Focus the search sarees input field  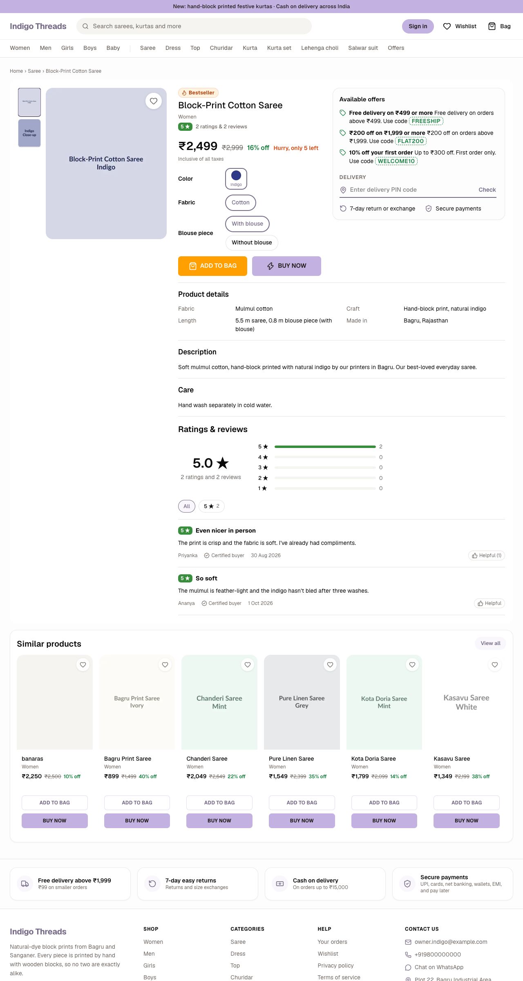(x=194, y=26)
